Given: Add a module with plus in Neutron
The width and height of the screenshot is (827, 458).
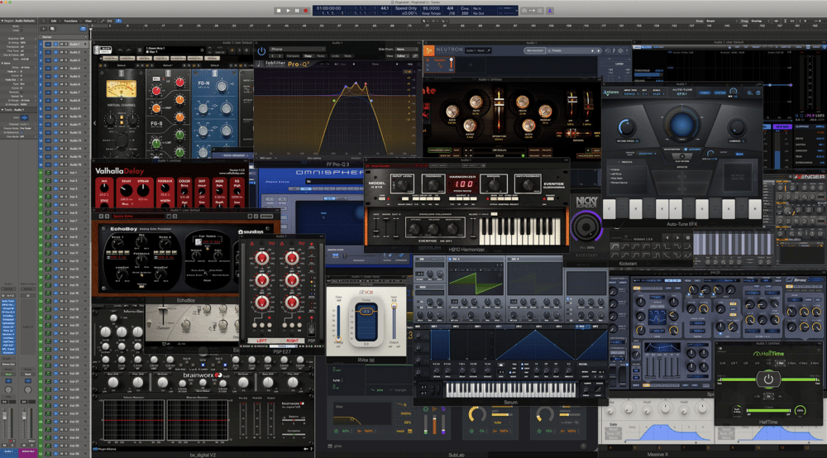Looking at the screenshot, I should (470, 64).
